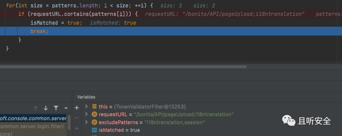Screen dimensions: 342x136
Task: Select the highlighted console.common.server stack frame
Action: coord(33,118)
